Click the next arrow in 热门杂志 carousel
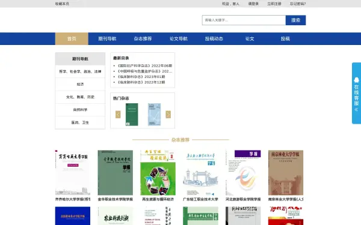The height and width of the screenshot is (225, 361). click(168, 115)
